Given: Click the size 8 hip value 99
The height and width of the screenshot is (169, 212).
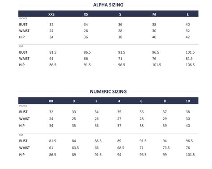Looking at the screenshot, I should [x=165, y=155].
